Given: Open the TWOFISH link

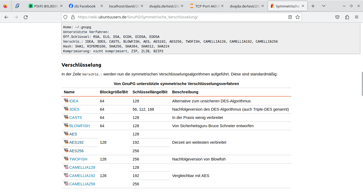Looking at the screenshot, I should tap(78, 159).
